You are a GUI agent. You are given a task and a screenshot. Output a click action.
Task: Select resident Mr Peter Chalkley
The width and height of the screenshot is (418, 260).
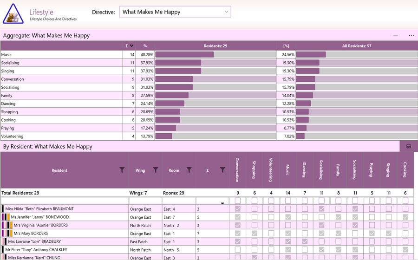(x=36, y=250)
